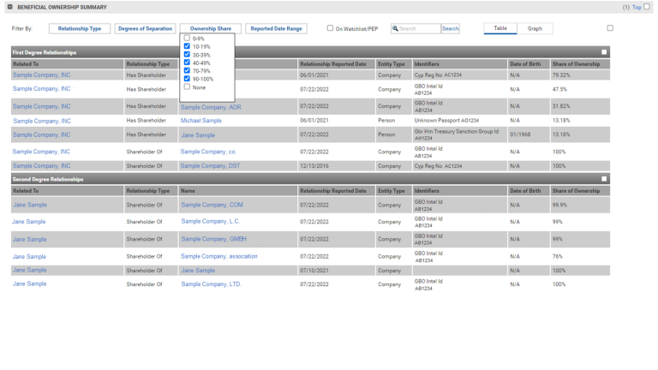Jump to page Top link

point(637,7)
